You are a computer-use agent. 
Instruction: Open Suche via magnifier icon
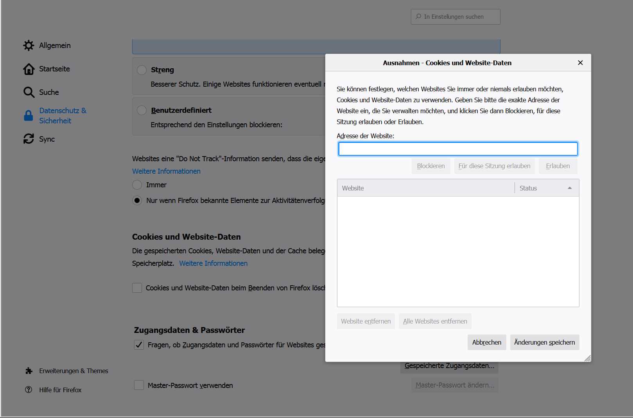29,92
